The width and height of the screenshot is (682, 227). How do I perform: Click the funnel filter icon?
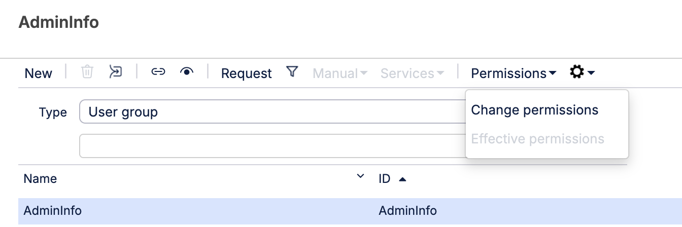tap(291, 72)
